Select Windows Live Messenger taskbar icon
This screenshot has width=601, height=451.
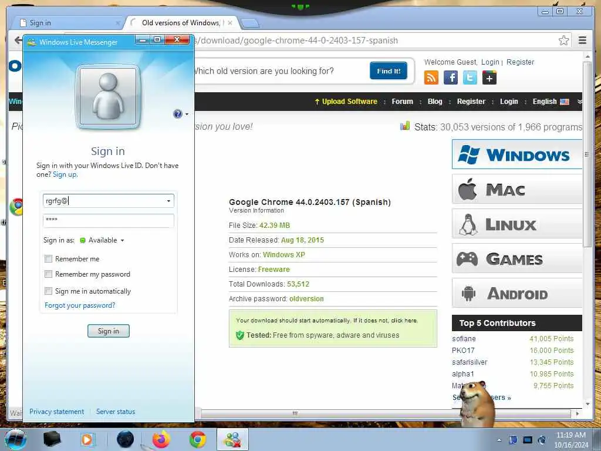click(232, 439)
